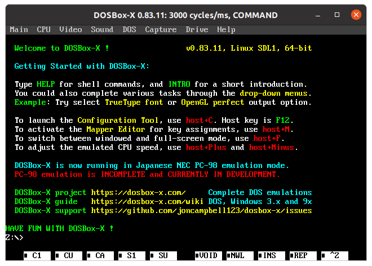
Task: Click 'Welcome to DOSBox-X !' heading
Action: tap(61, 48)
